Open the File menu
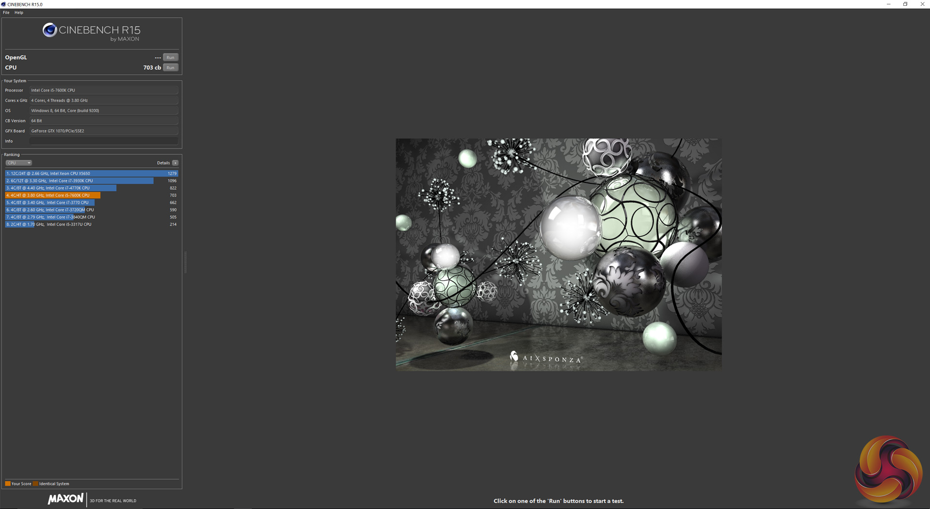Image resolution: width=930 pixels, height=509 pixels. coord(6,13)
